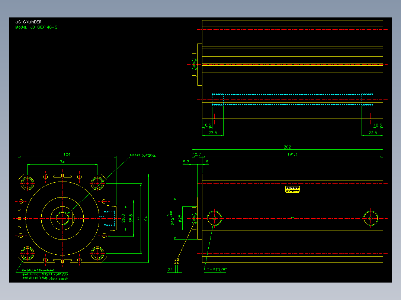The width and height of the screenshot is (401, 300).
Task: Click the "JIG CYLINDER" title text
Action: pos(28,22)
